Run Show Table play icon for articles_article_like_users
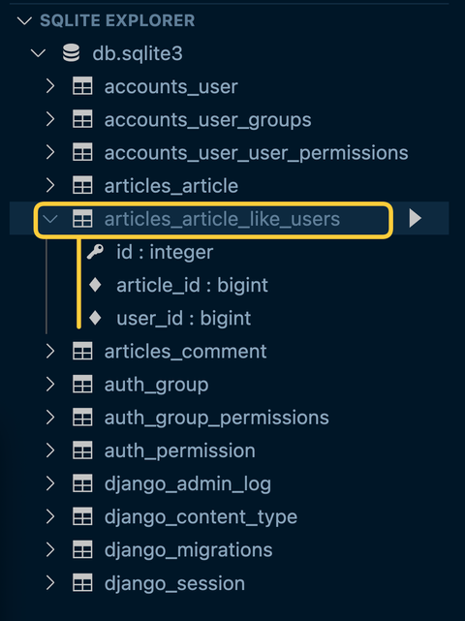The height and width of the screenshot is (621, 465). (415, 218)
